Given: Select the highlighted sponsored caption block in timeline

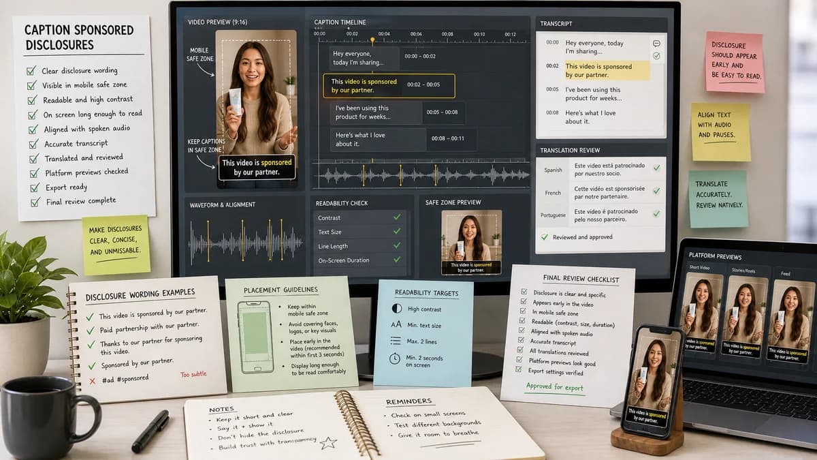Looking at the screenshot, I should tap(389, 85).
